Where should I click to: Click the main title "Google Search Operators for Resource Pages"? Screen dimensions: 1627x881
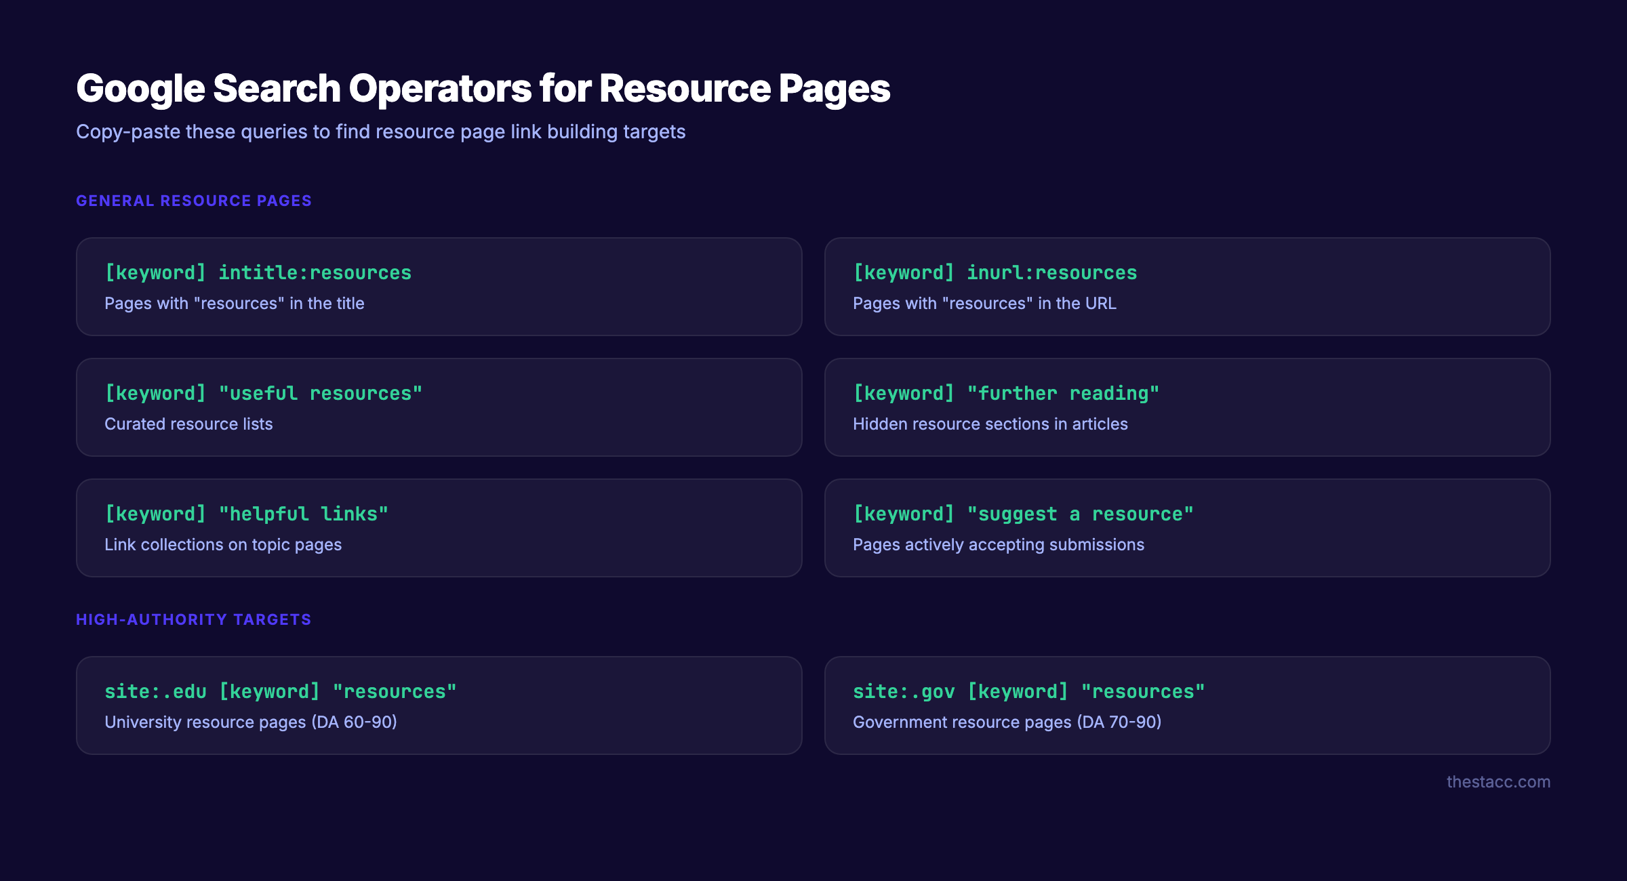click(x=483, y=87)
